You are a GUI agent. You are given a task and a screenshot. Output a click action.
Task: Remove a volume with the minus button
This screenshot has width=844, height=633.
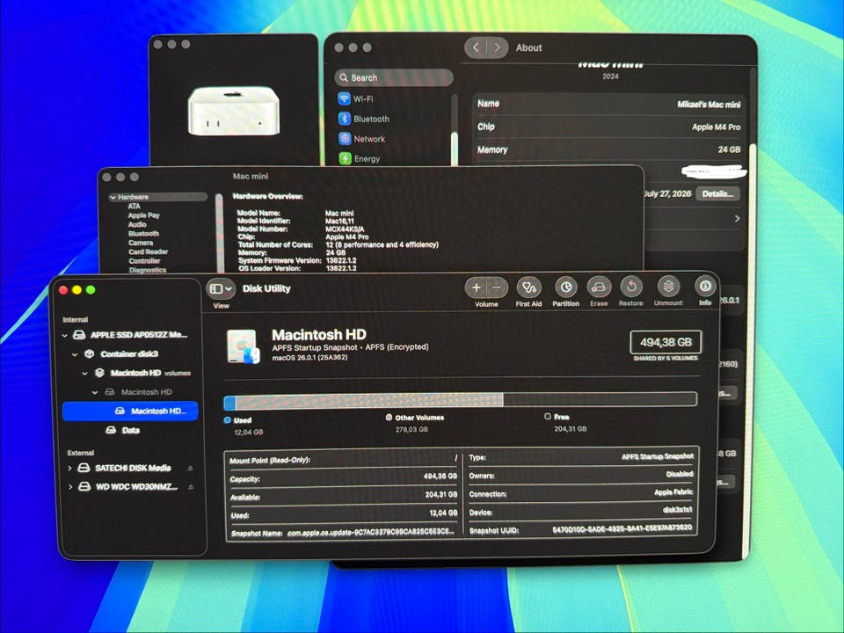pyautogui.click(x=497, y=287)
